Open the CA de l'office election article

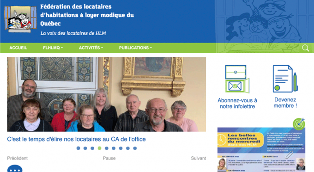pyautogui.click(x=76, y=139)
